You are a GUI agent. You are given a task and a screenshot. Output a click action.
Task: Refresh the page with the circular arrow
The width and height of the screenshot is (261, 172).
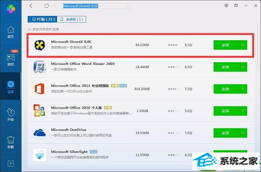tap(46, 6)
